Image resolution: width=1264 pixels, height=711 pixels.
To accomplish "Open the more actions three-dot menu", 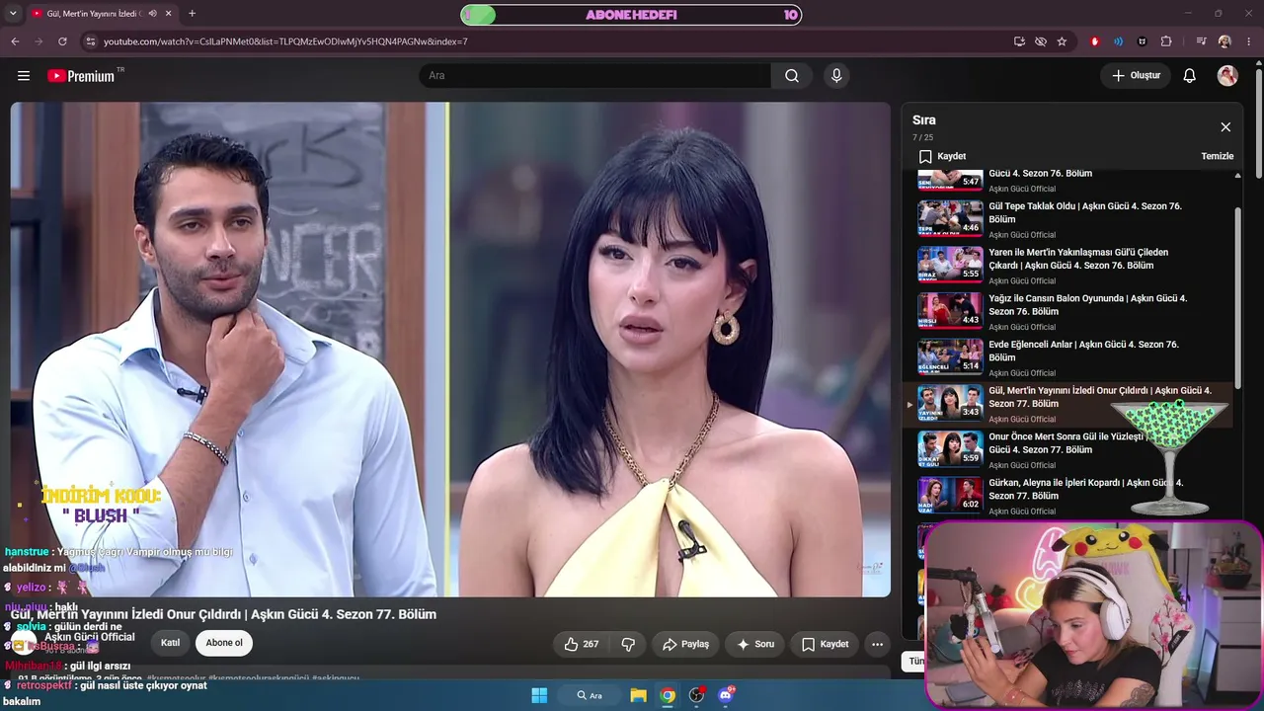I will 877,644.
